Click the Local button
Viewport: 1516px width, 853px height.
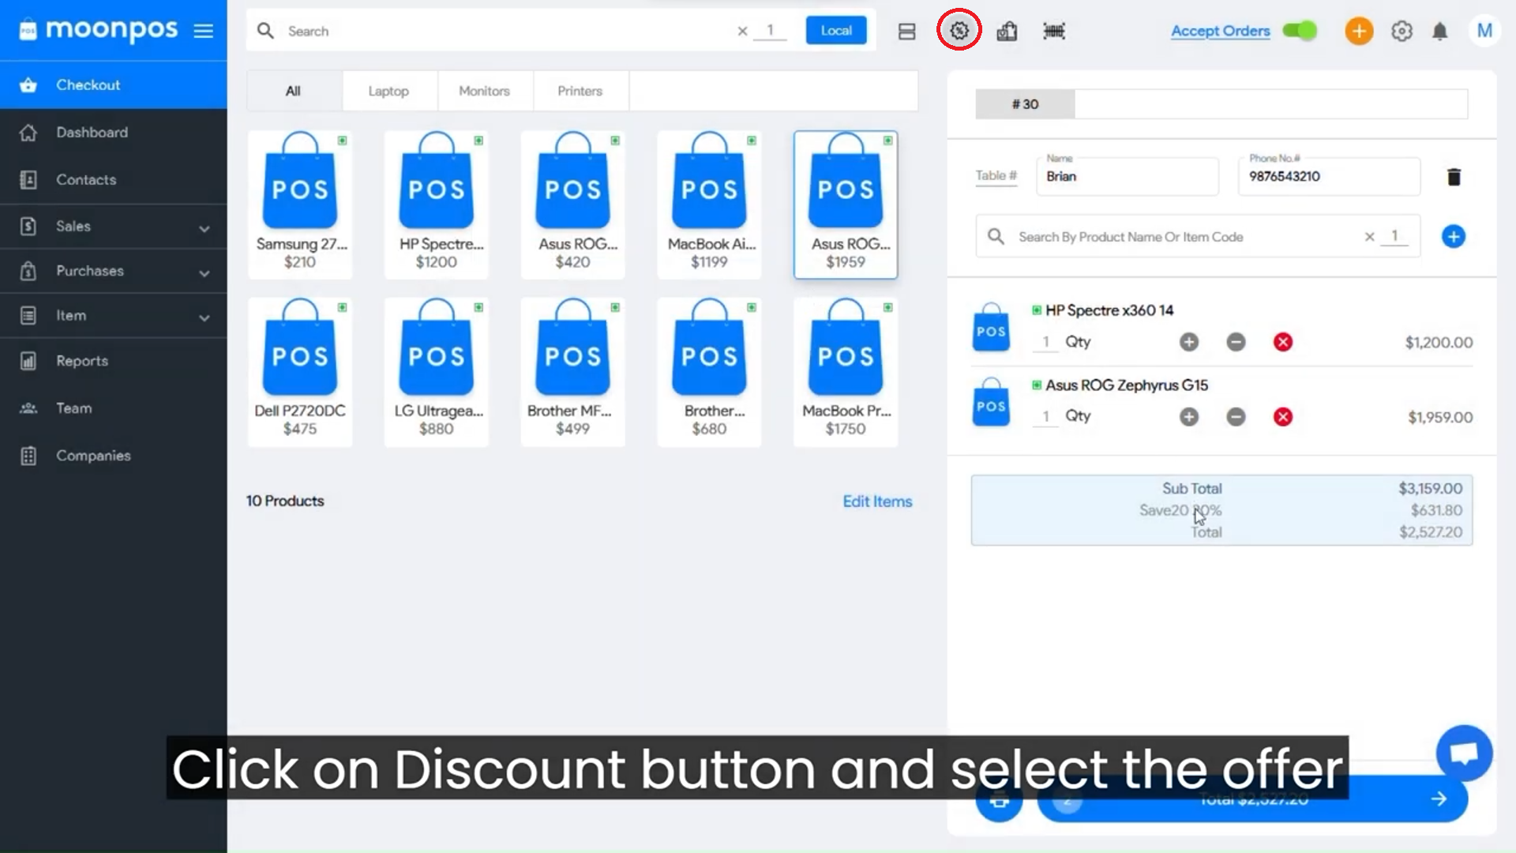(x=836, y=31)
